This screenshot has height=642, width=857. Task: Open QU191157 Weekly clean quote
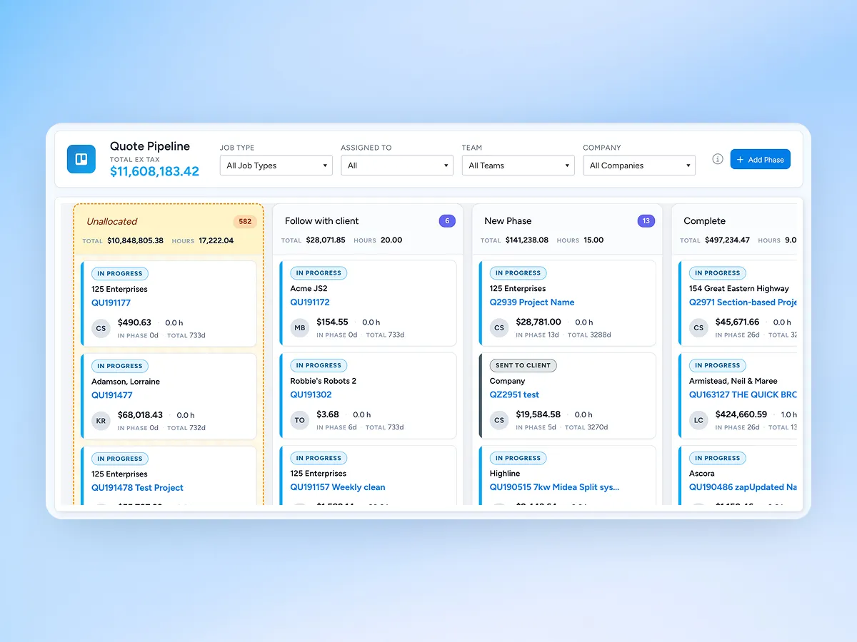pos(338,487)
